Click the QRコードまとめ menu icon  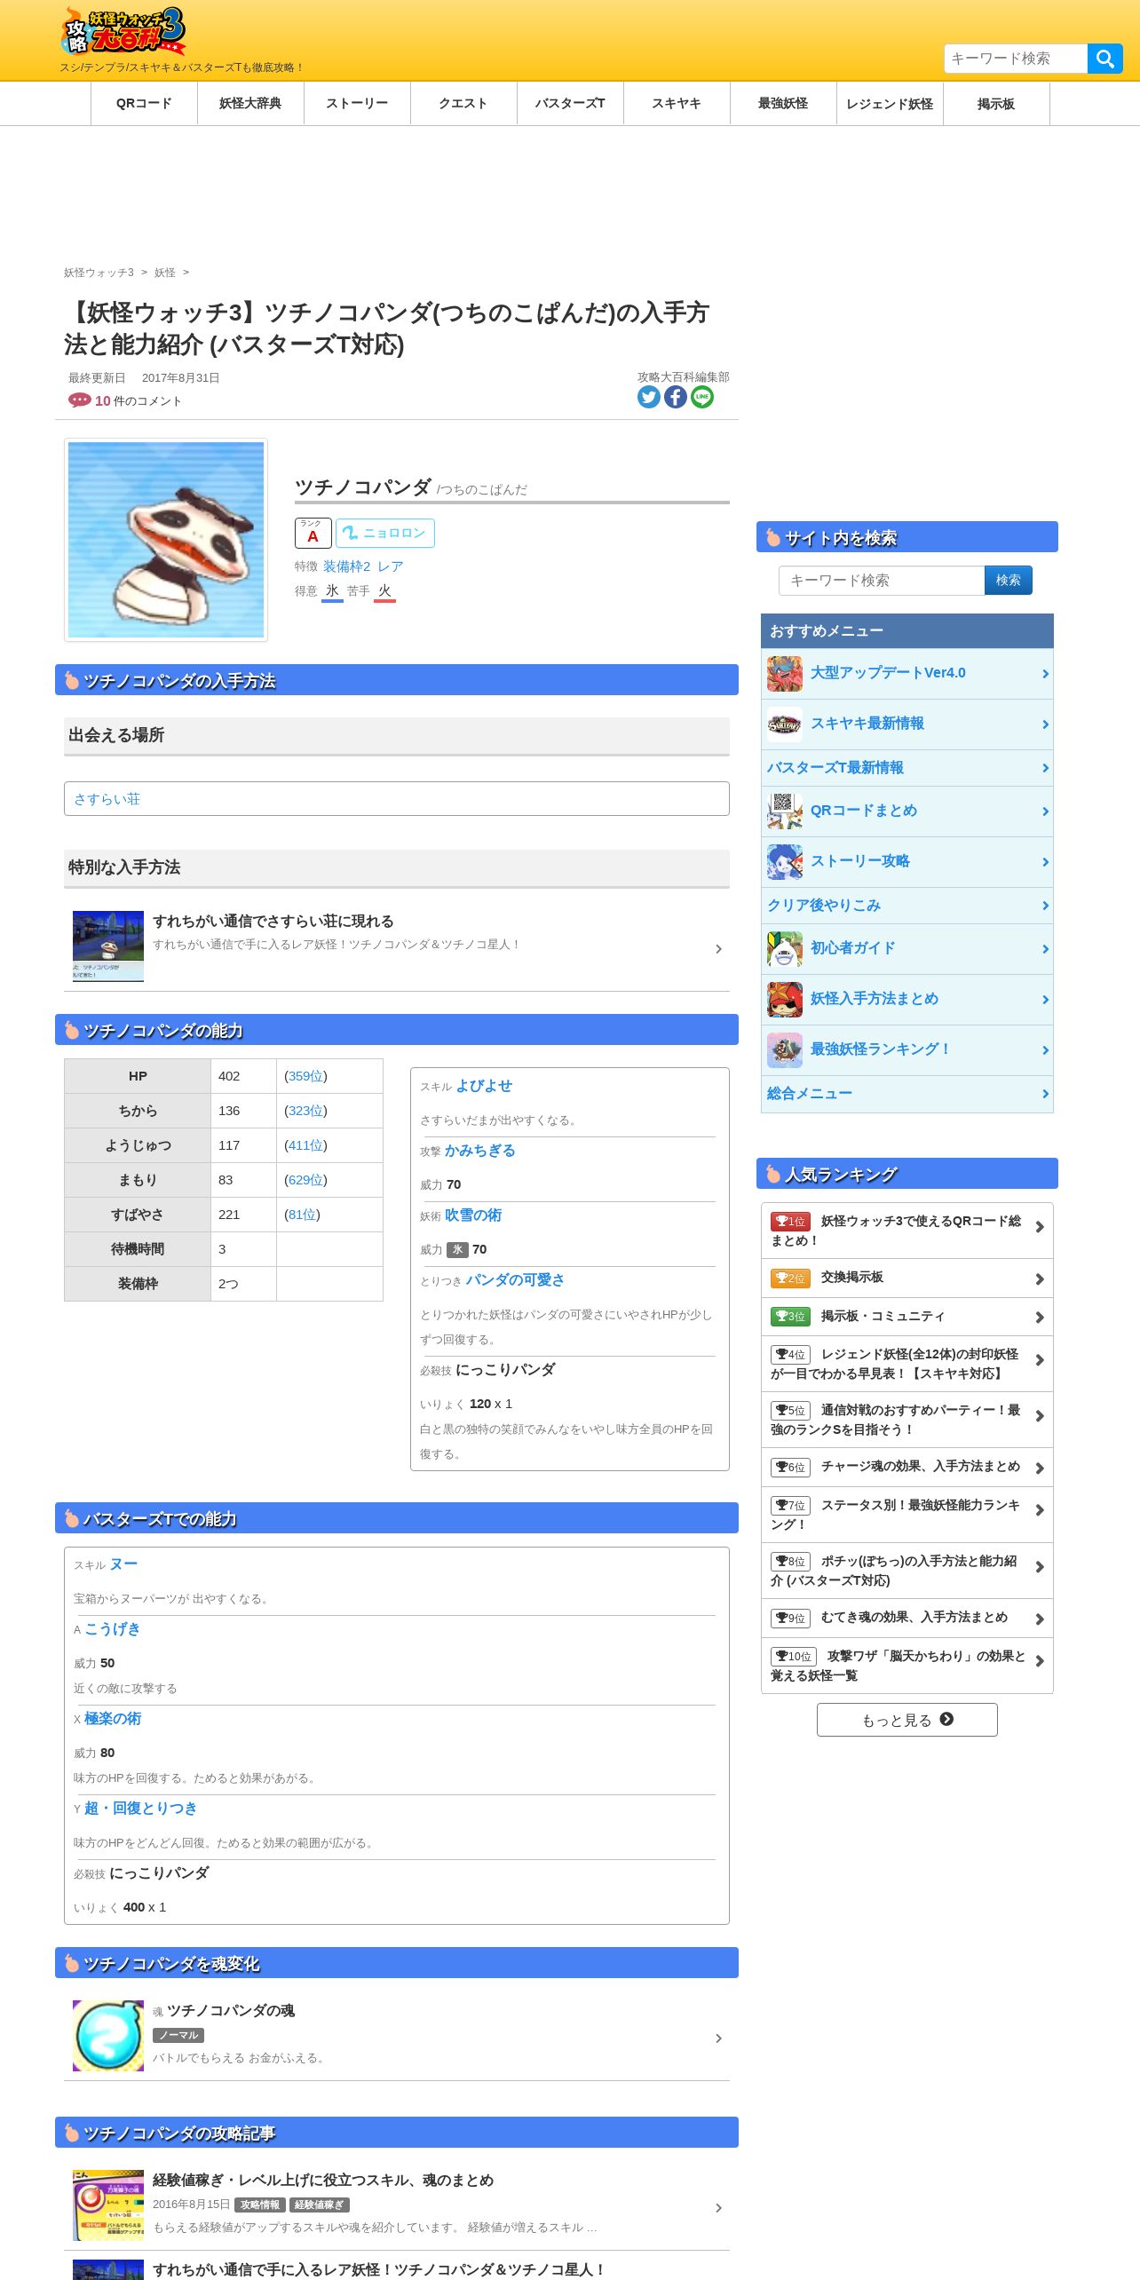click(785, 811)
